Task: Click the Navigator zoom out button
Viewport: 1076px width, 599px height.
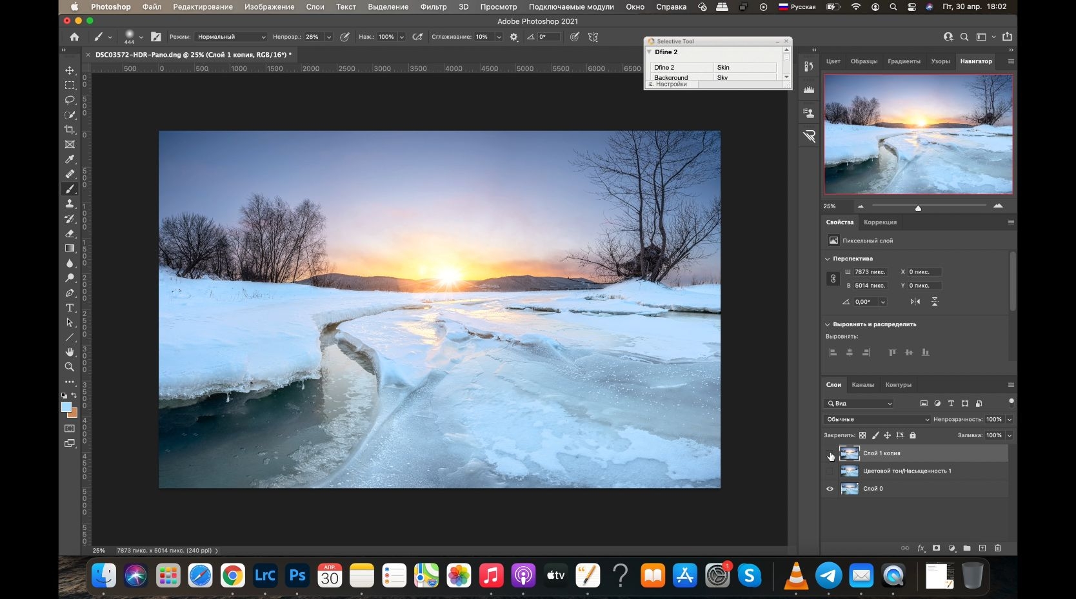Action: [x=860, y=206]
